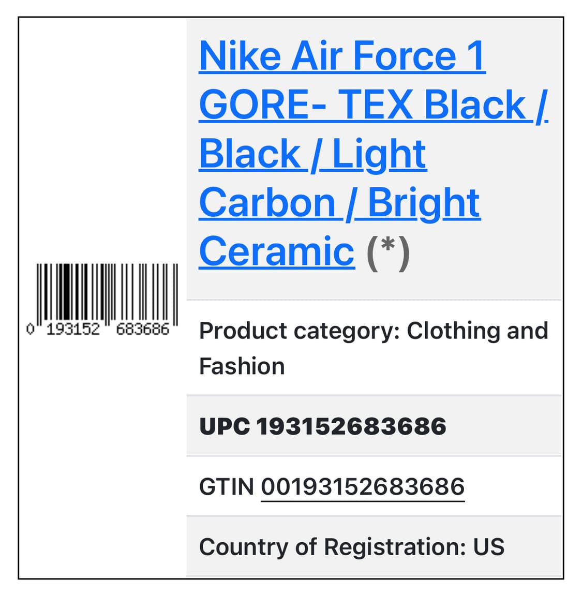This screenshot has width=582, height=594.
Task: Click "Black / Light" line of title
Action: [312, 154]
